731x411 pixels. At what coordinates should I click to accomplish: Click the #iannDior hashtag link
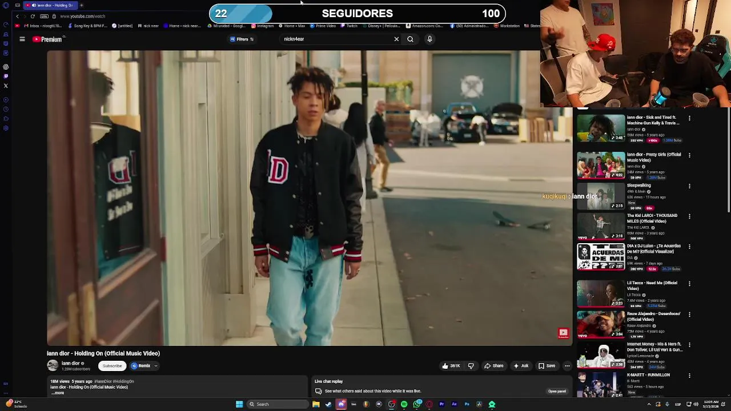(x=103, y=381)
